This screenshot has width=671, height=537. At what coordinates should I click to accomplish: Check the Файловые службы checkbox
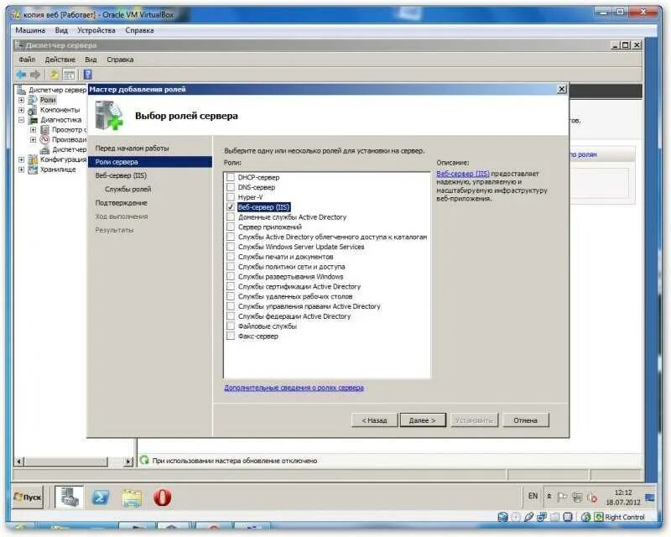pyautogui.click(x=231, y=326)
